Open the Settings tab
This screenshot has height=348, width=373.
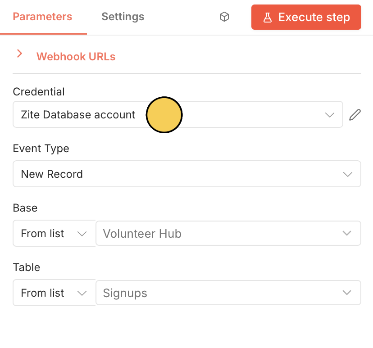point(123,17)
